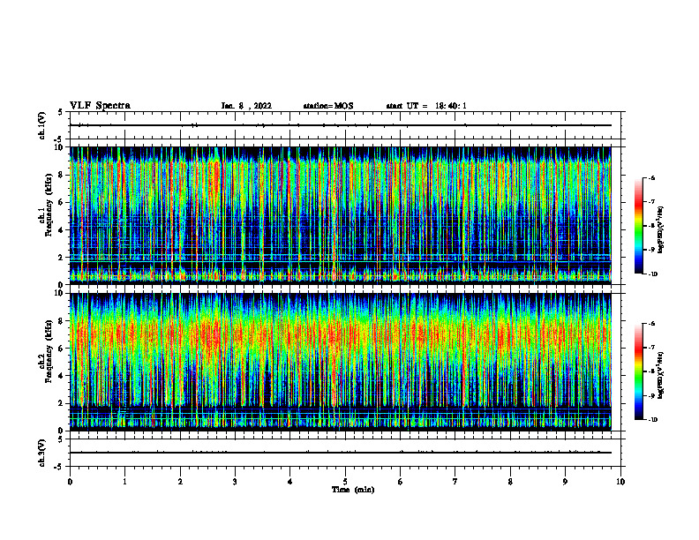The width and height of the screenshot is (699, 540).
Task: Click the time-axis tick label "0"
Action: [70, 482]
